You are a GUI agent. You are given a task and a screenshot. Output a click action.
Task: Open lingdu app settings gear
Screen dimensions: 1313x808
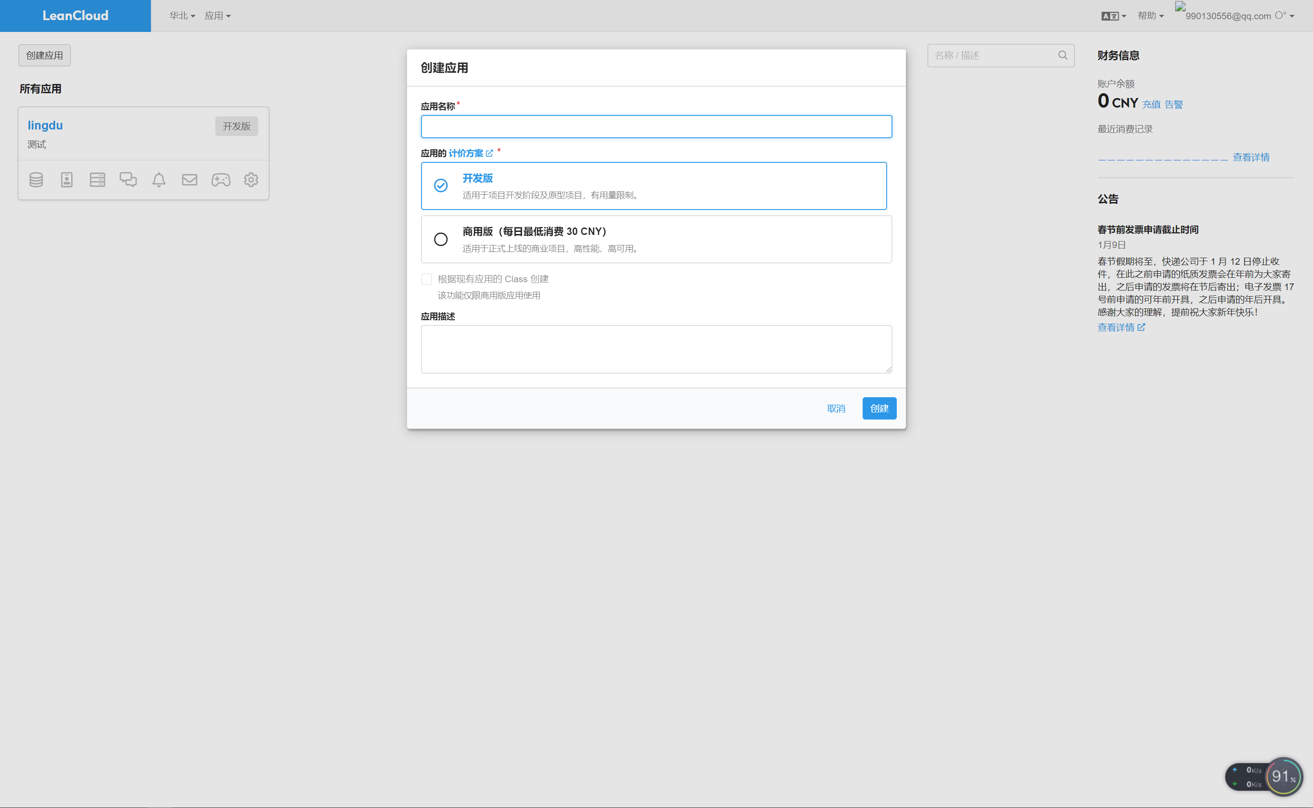point(251,179)
